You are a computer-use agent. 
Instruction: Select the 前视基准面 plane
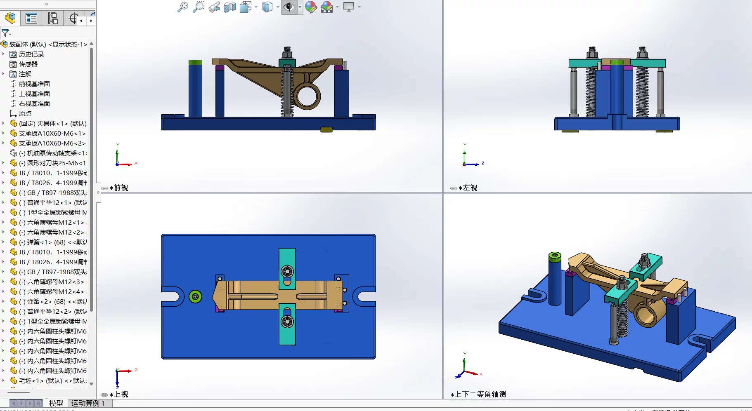pos(34,84)
